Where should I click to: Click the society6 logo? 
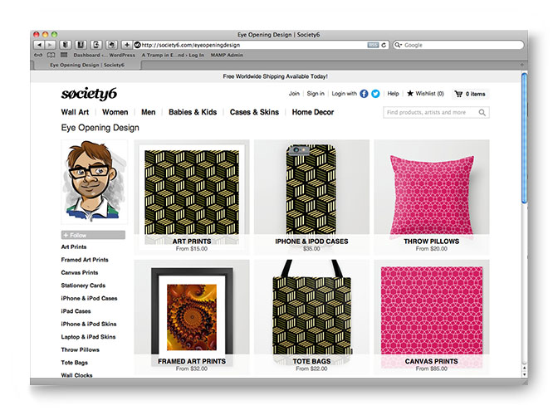(x=89, y=94)
